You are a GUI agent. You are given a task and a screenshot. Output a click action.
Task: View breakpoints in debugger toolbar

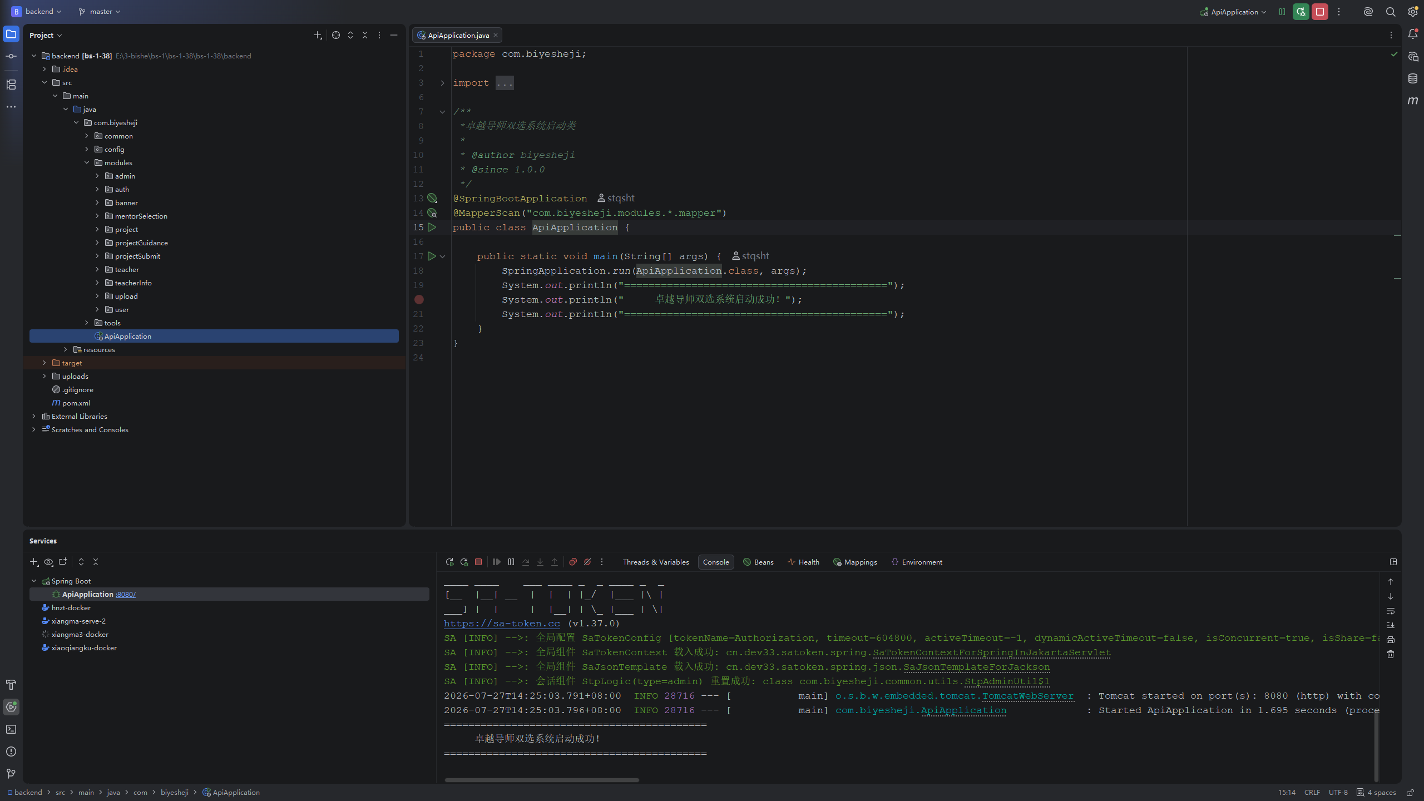coord(573,562)
